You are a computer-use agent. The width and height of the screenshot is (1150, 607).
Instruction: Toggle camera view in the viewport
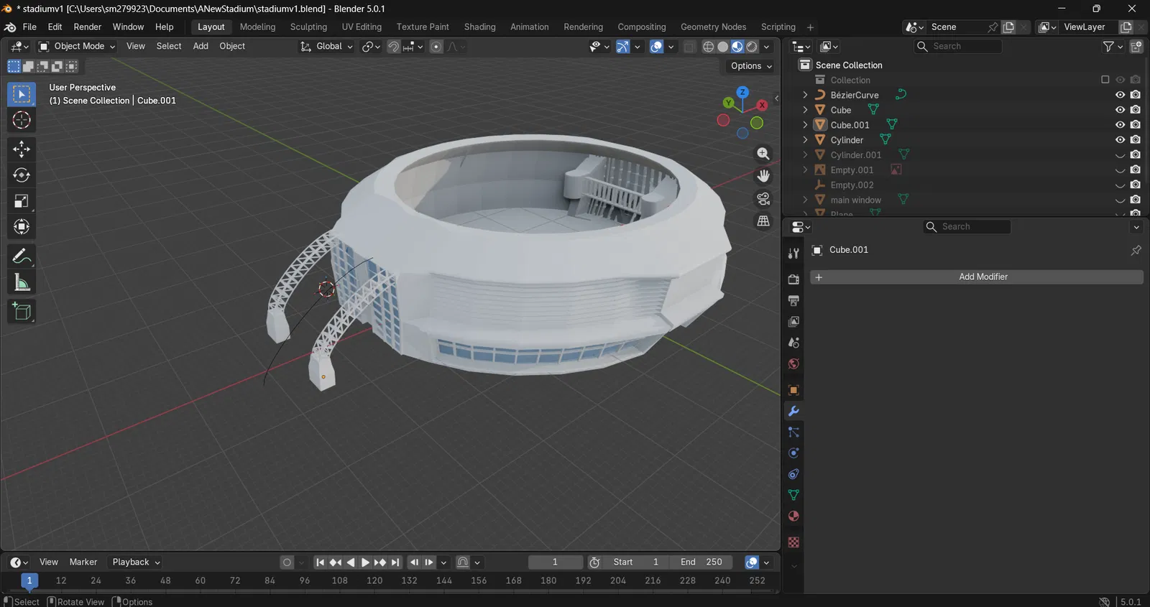763,198
